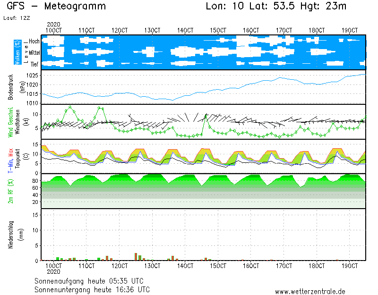Screen dimensions: 378x295
Task: Click the "Lon: 10 Lat: 53.5 Hgt: 23m" header
Action: pos(276,6)
